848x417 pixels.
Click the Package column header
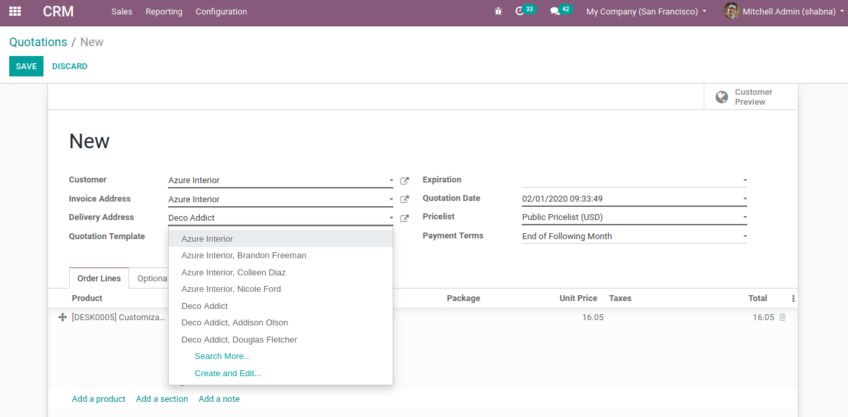[x=463, y=298]
